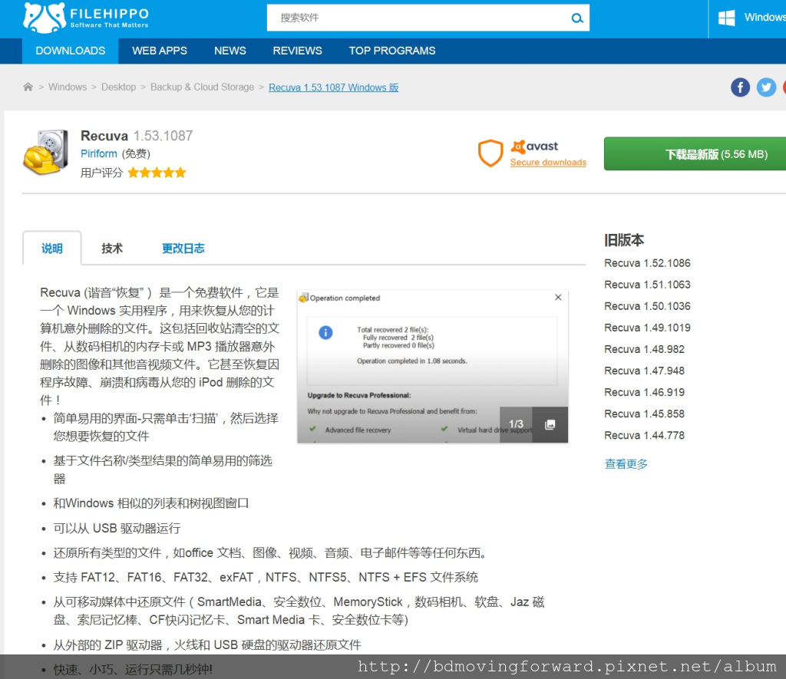Open the REVIEWS menu
Viewport: 786px width, 679px height.
point(297,51)
